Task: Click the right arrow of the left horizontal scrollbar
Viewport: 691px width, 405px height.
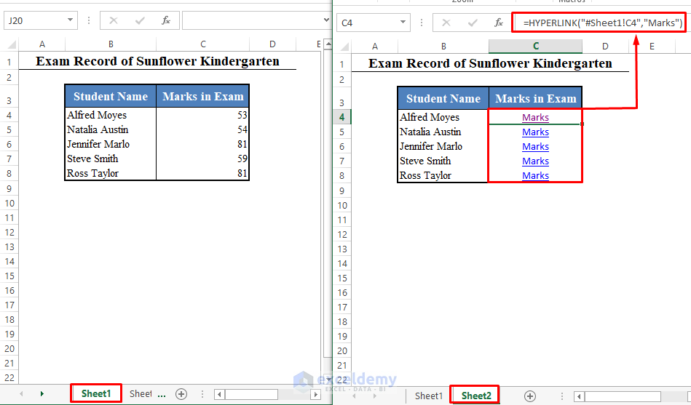Action: pos(315,394)
